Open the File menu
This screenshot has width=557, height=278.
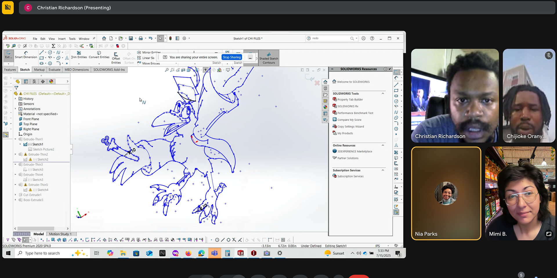[x=35, y=39]
